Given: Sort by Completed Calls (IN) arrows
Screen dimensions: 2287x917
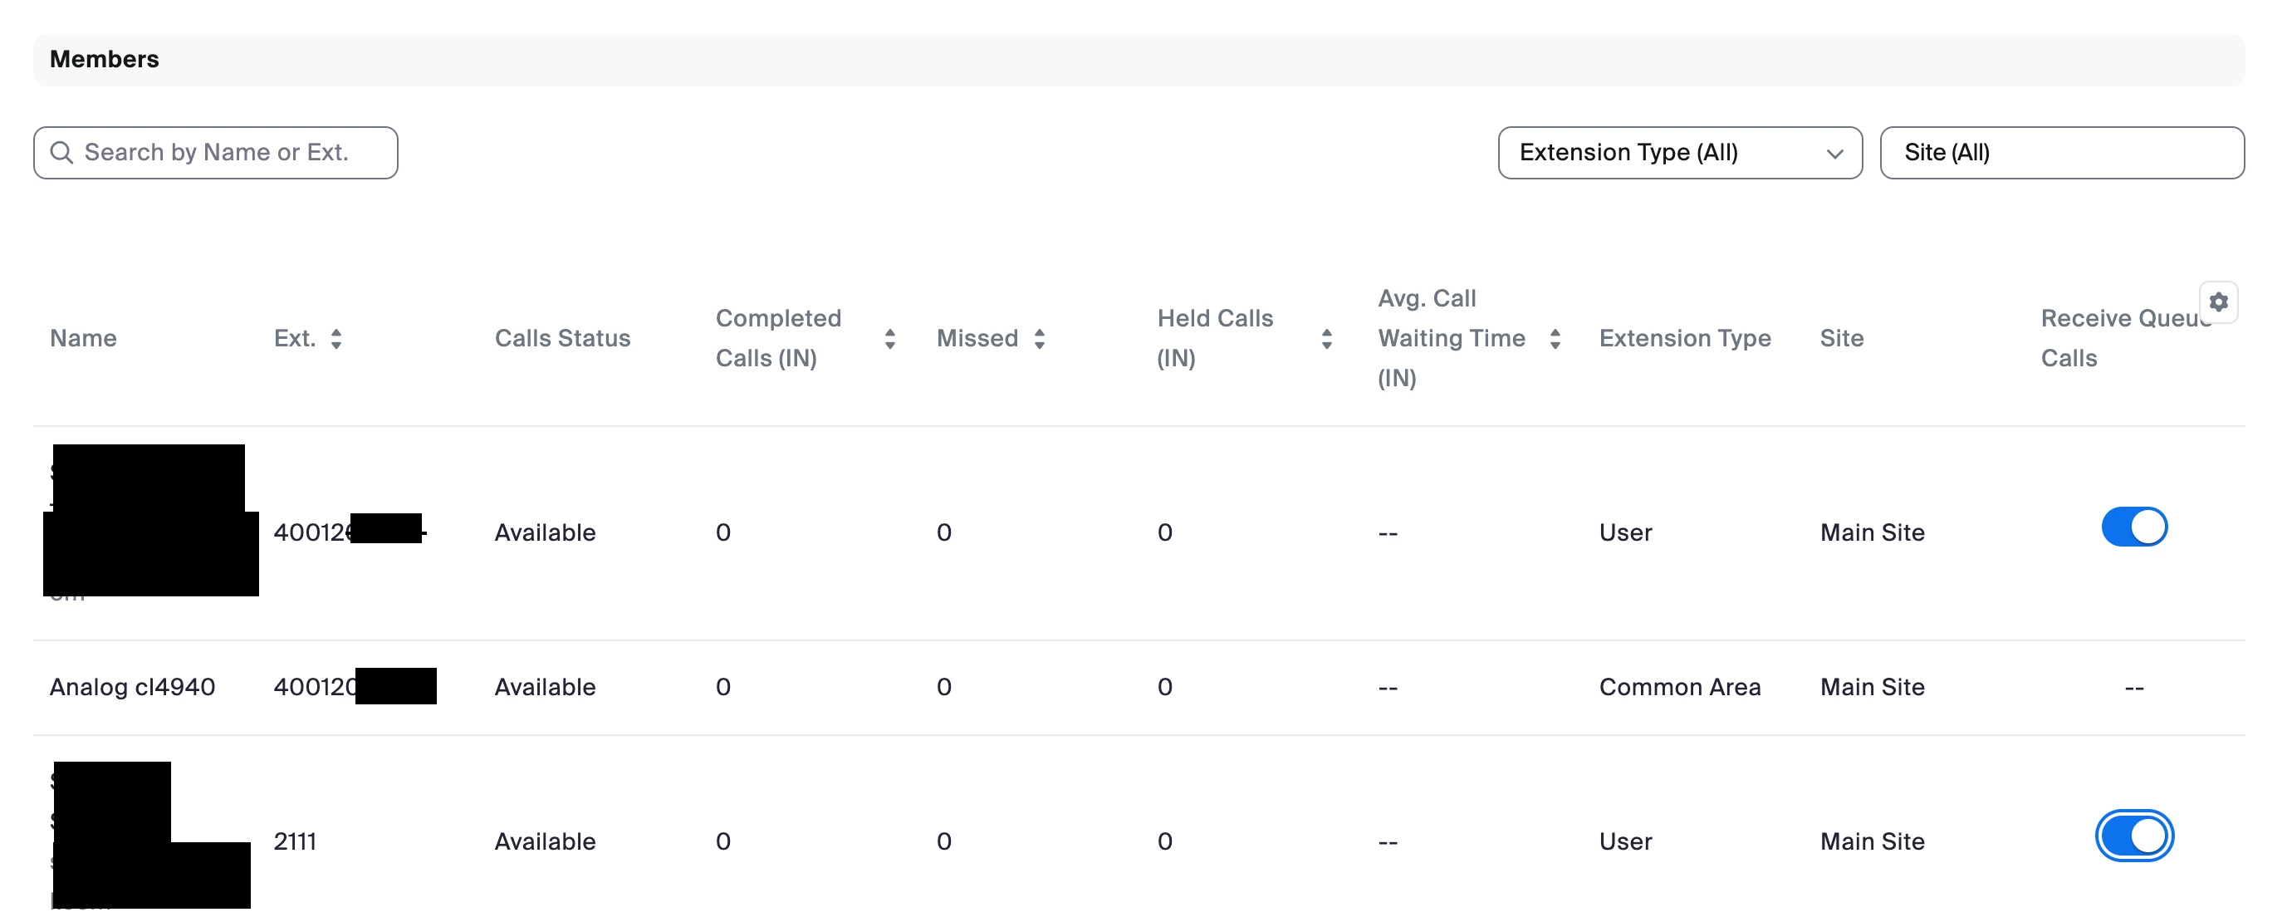Looking at the screenshot, I should (889, 338).
